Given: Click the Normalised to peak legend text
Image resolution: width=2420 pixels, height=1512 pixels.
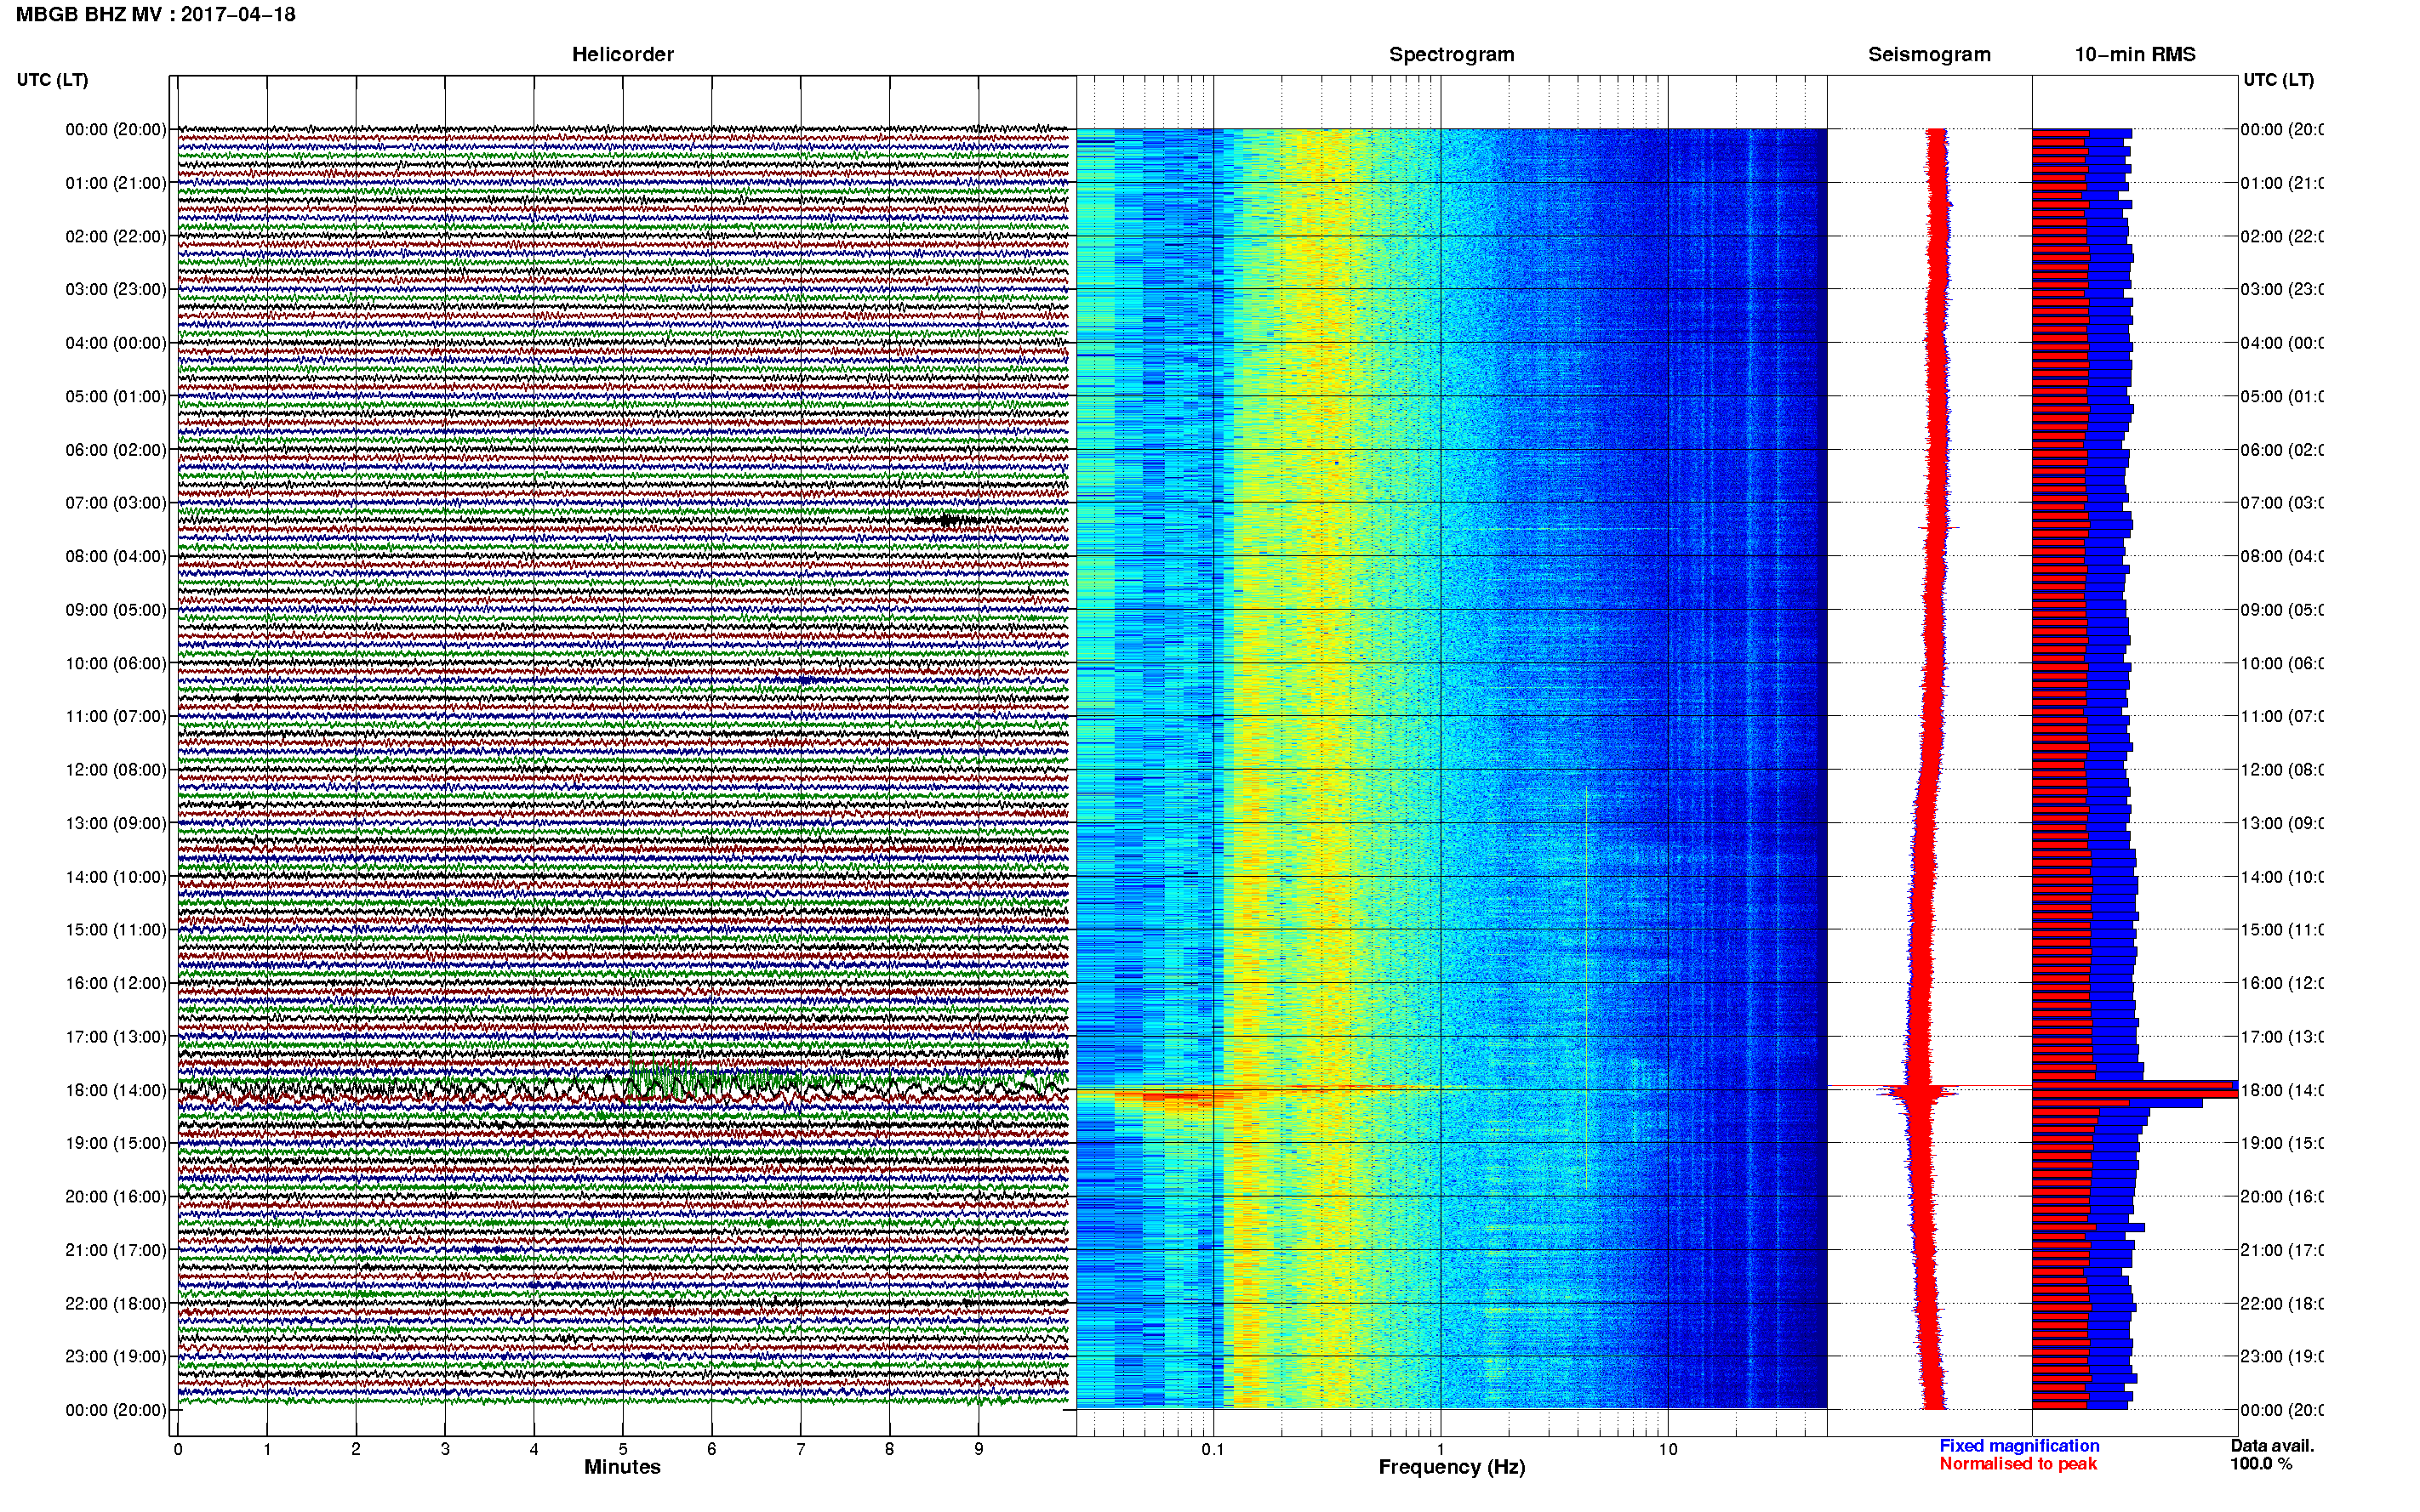Looking at the screenshot, I should 2018,1464.
